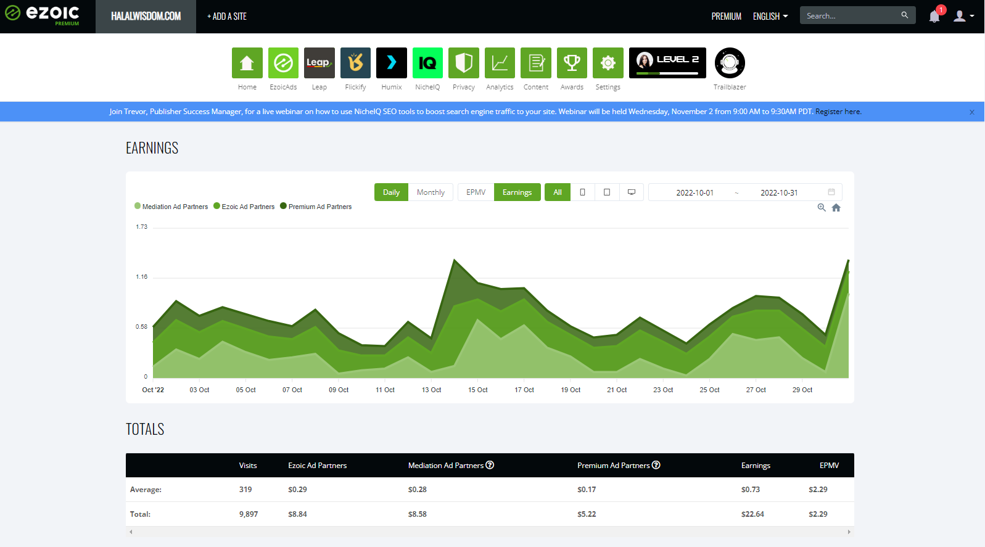The image size is (985, 547).
Task: Click the chart zoom magnifier icon
Action: pos(822,208)
